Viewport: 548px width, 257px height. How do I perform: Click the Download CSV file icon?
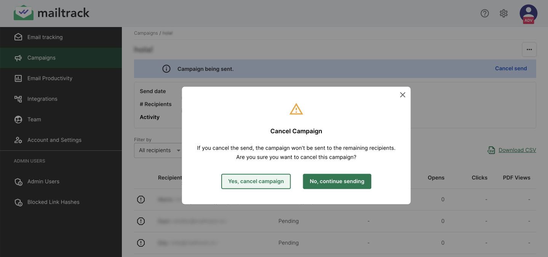[x=491, y=150]
